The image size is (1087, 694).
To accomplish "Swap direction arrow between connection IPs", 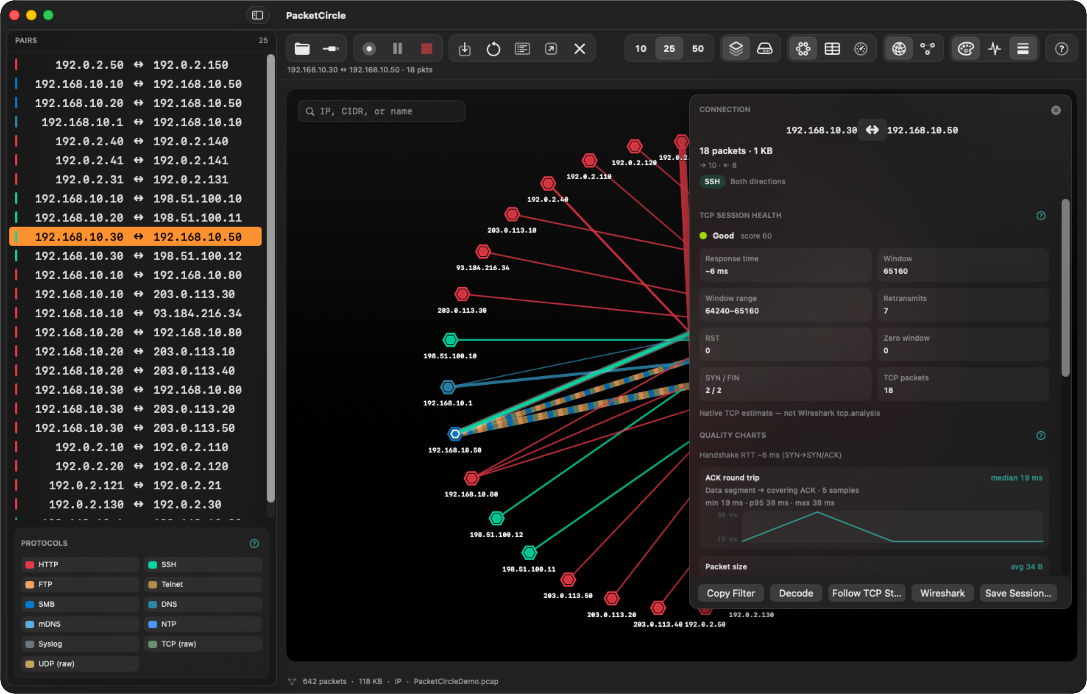I will (x=872, y=130).
